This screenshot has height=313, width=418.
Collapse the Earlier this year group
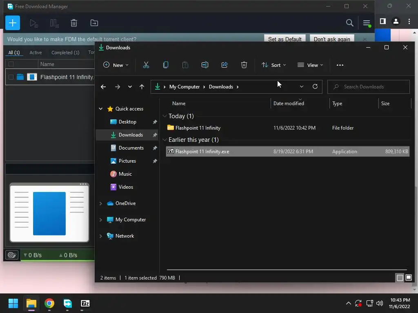(x=165, y=140)
